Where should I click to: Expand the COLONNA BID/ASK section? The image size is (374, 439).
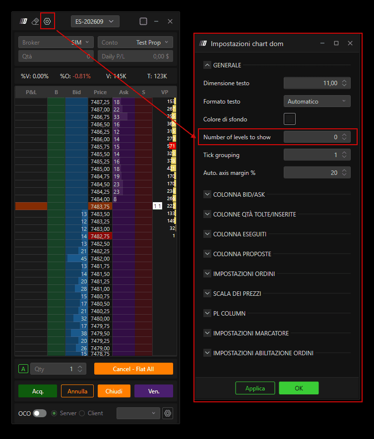tap(207, 194)
